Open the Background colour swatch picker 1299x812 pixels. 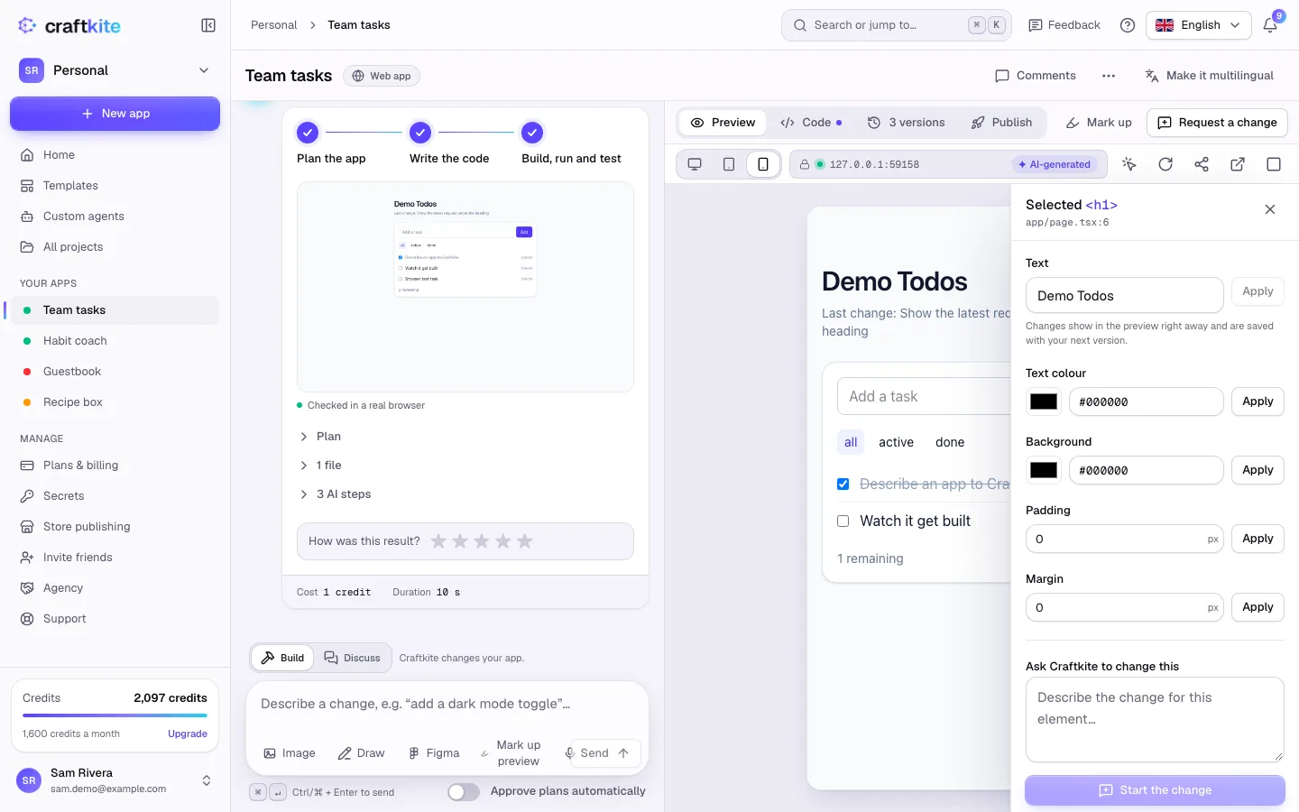pyautogui.click(x=1044, y=470)
